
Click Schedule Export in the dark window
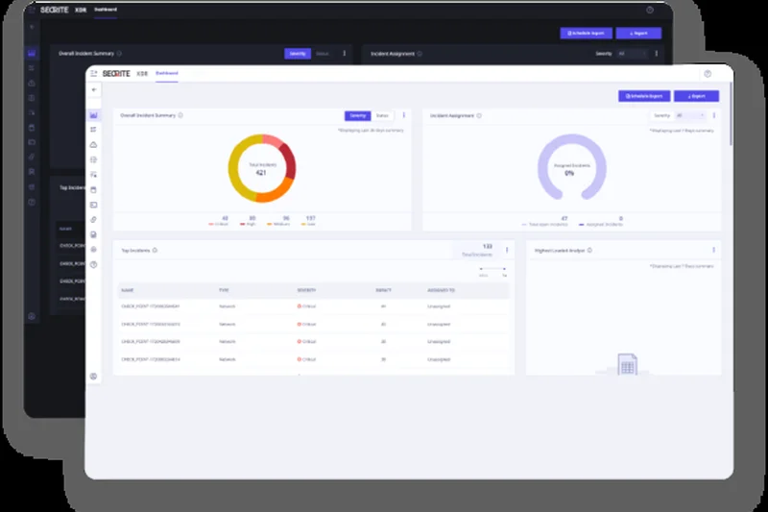tap(586, 33)
